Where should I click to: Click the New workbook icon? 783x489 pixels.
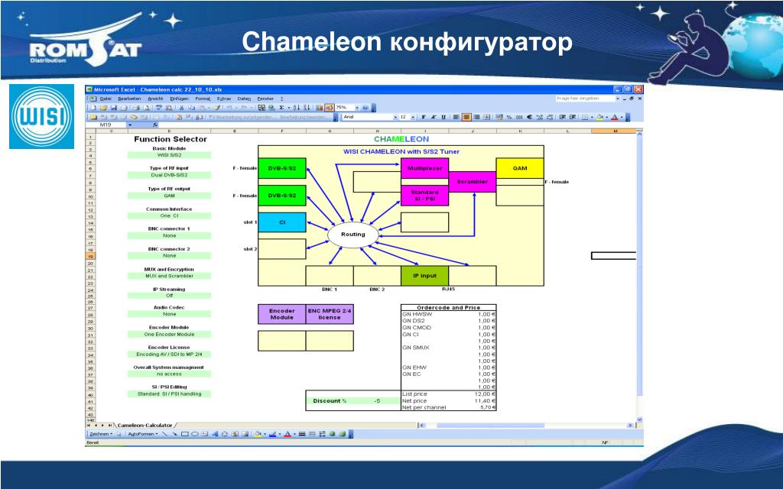point(93,107)
